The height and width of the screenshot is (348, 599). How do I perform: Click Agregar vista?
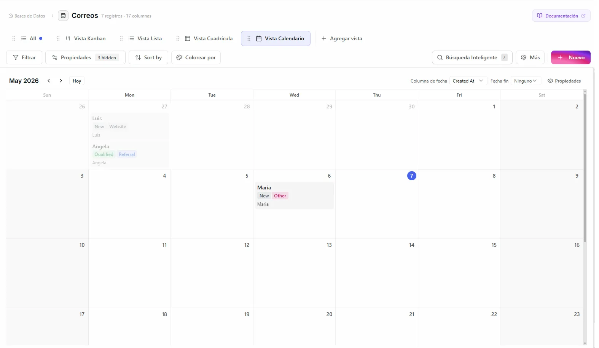(x=342, y=38)
